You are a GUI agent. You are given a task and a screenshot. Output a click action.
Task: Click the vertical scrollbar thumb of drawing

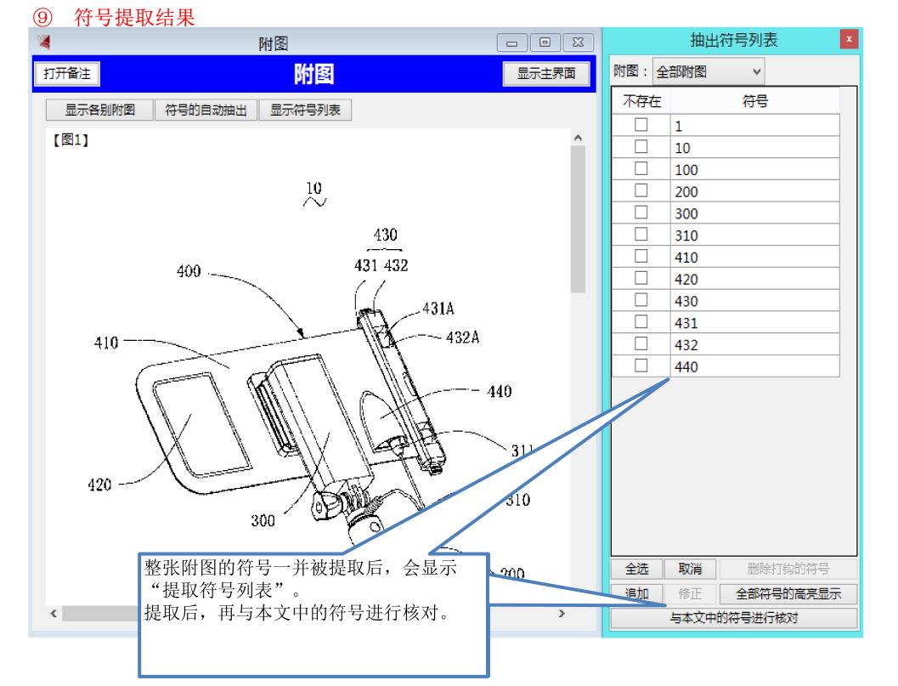578,219
